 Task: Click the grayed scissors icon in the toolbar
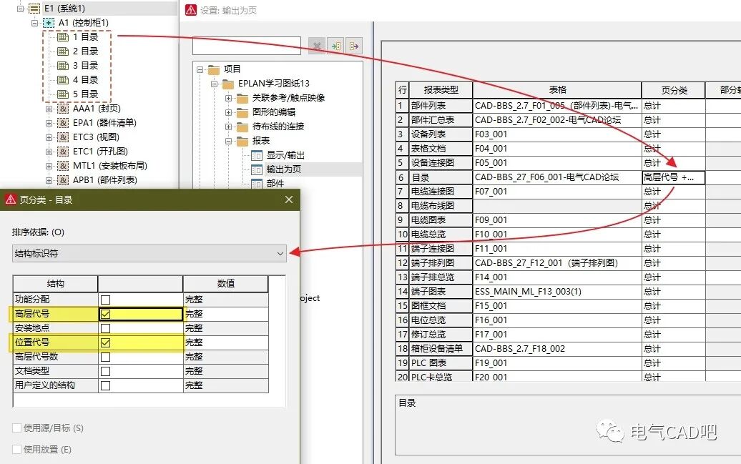(x=315, y=45)
